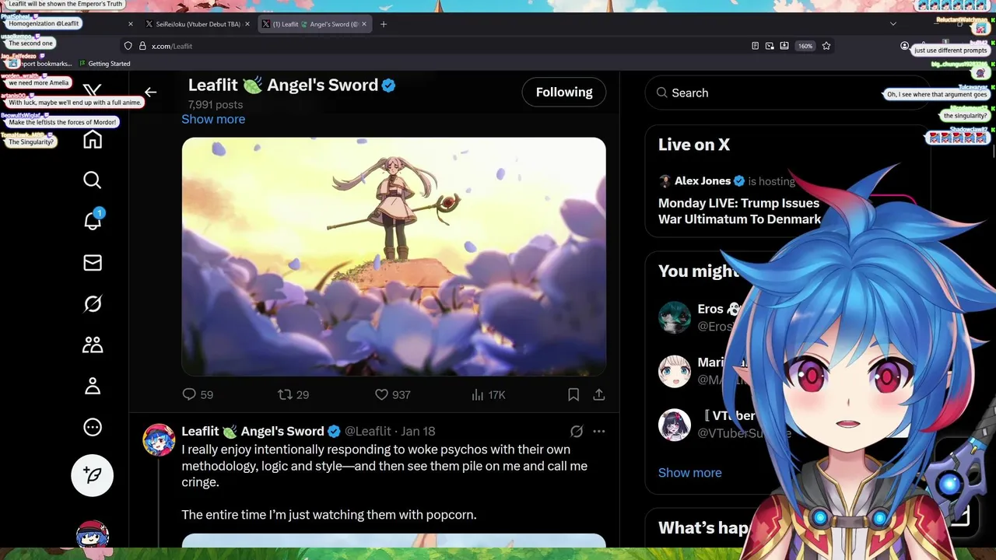Bookmark the Frieren image post
The image size is (996, 560).
573,395
